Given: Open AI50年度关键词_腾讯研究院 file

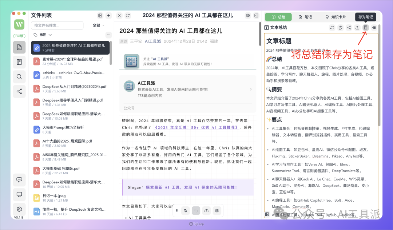Looking at the screenshot, I should (x=70, y=157).
